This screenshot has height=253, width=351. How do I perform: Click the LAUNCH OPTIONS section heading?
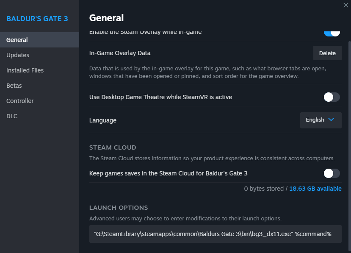point(119,208)
